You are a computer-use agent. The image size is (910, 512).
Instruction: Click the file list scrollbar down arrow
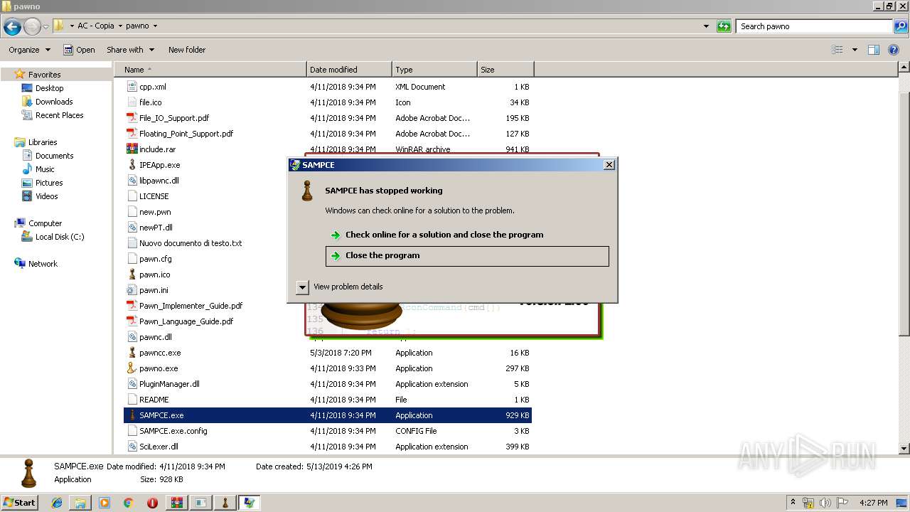tap(904, 449)
